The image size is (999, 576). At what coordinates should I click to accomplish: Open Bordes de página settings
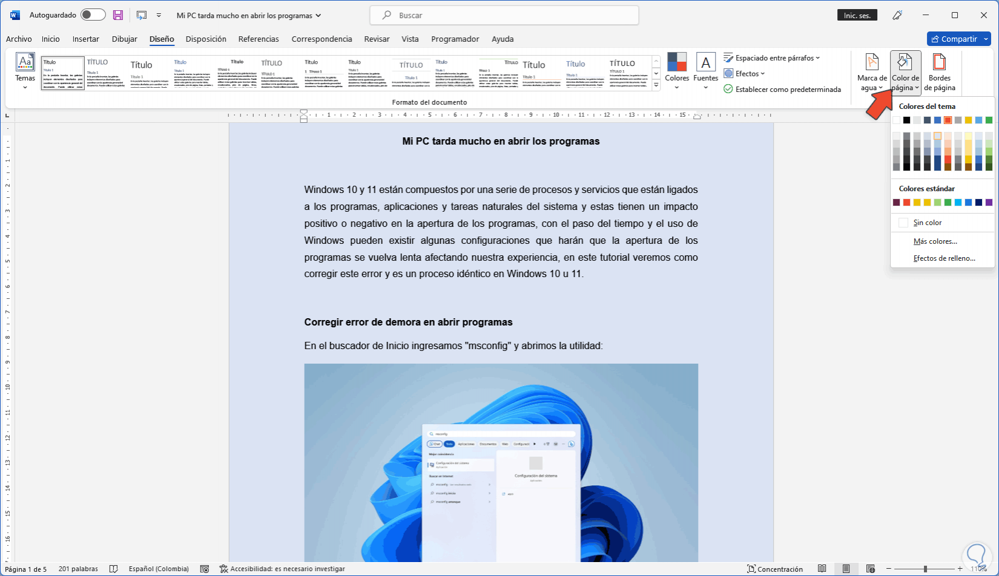(x=940, y=72)
